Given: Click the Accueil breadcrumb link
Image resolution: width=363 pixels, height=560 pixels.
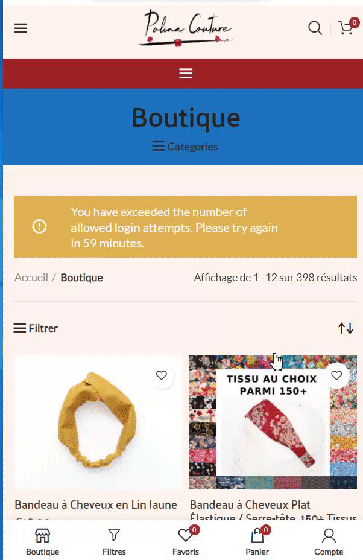Looking at the screenshot, I should tap(31, 278).
